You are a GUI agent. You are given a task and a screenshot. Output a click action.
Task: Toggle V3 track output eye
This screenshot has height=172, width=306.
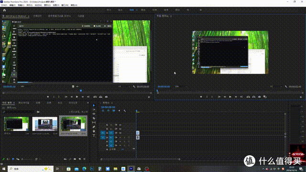(120, 125)
